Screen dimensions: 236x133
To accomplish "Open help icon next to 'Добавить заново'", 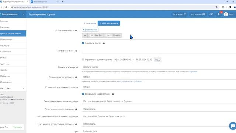I will tap(104, 43).
